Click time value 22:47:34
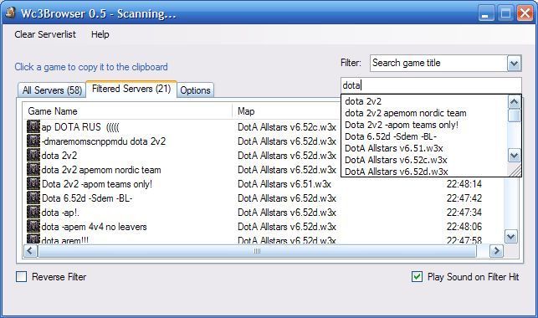Image resolution: width=538 pixels, height=318 pixels. point(464,213)
